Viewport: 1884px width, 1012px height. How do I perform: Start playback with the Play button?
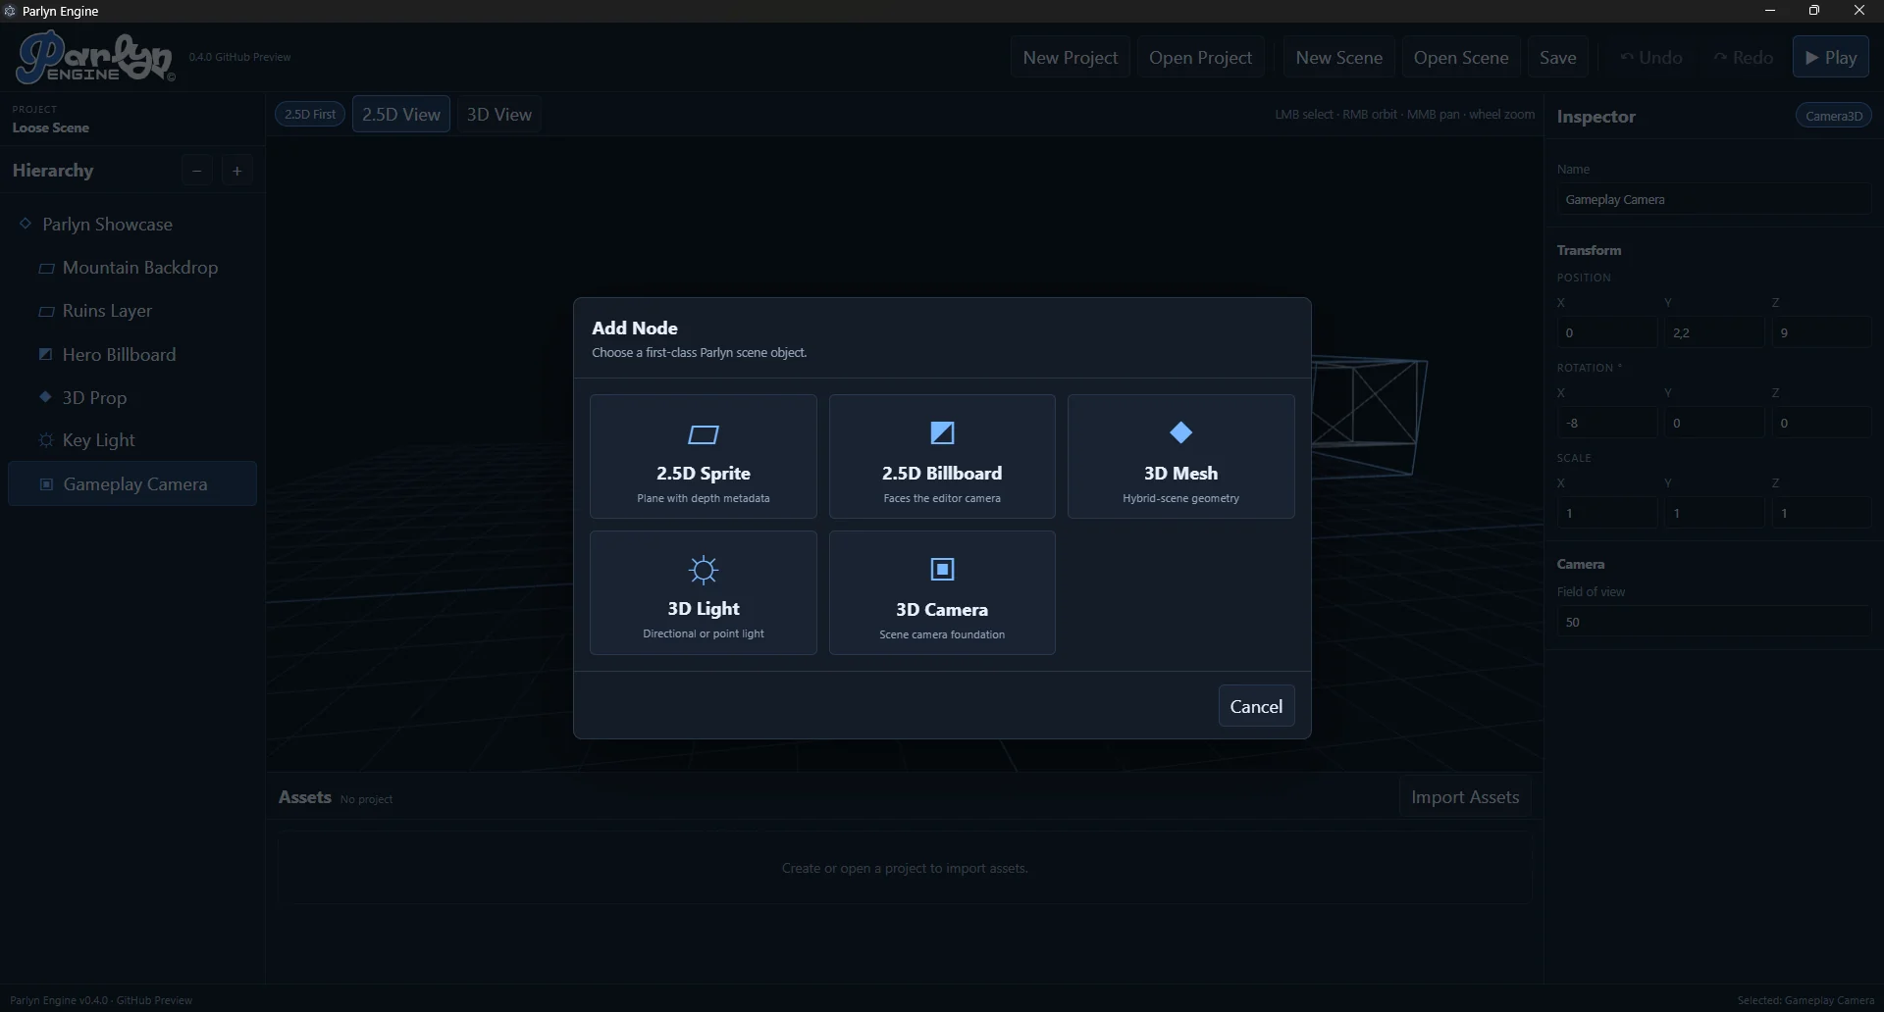coord(1831,57)
